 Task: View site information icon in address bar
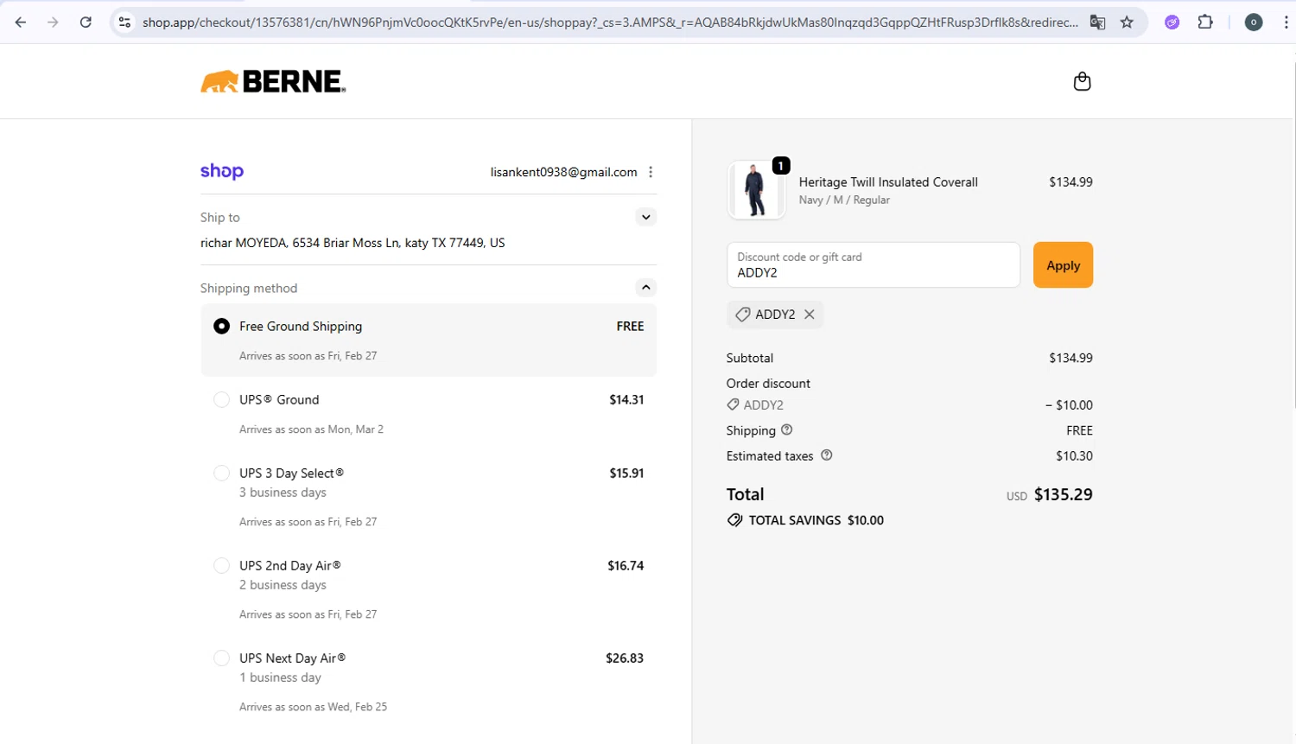click(124, 22)
